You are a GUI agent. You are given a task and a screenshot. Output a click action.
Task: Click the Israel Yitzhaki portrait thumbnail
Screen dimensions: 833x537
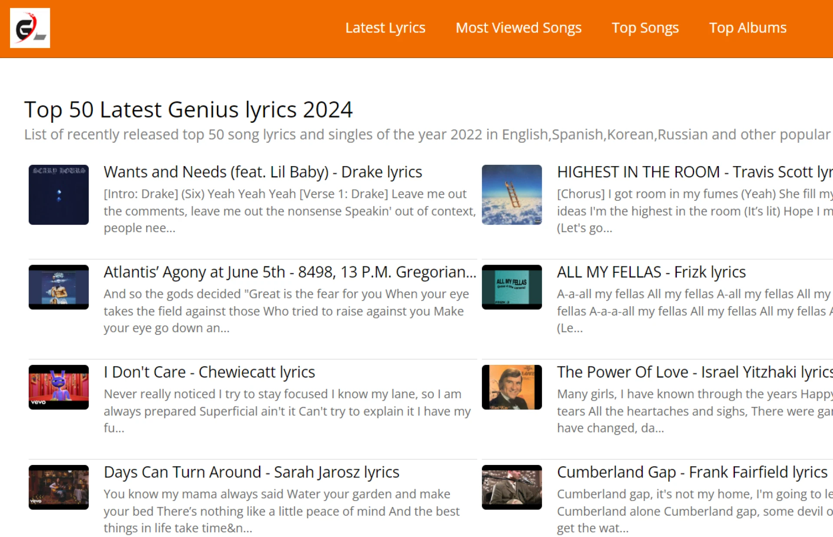[512, 387]
